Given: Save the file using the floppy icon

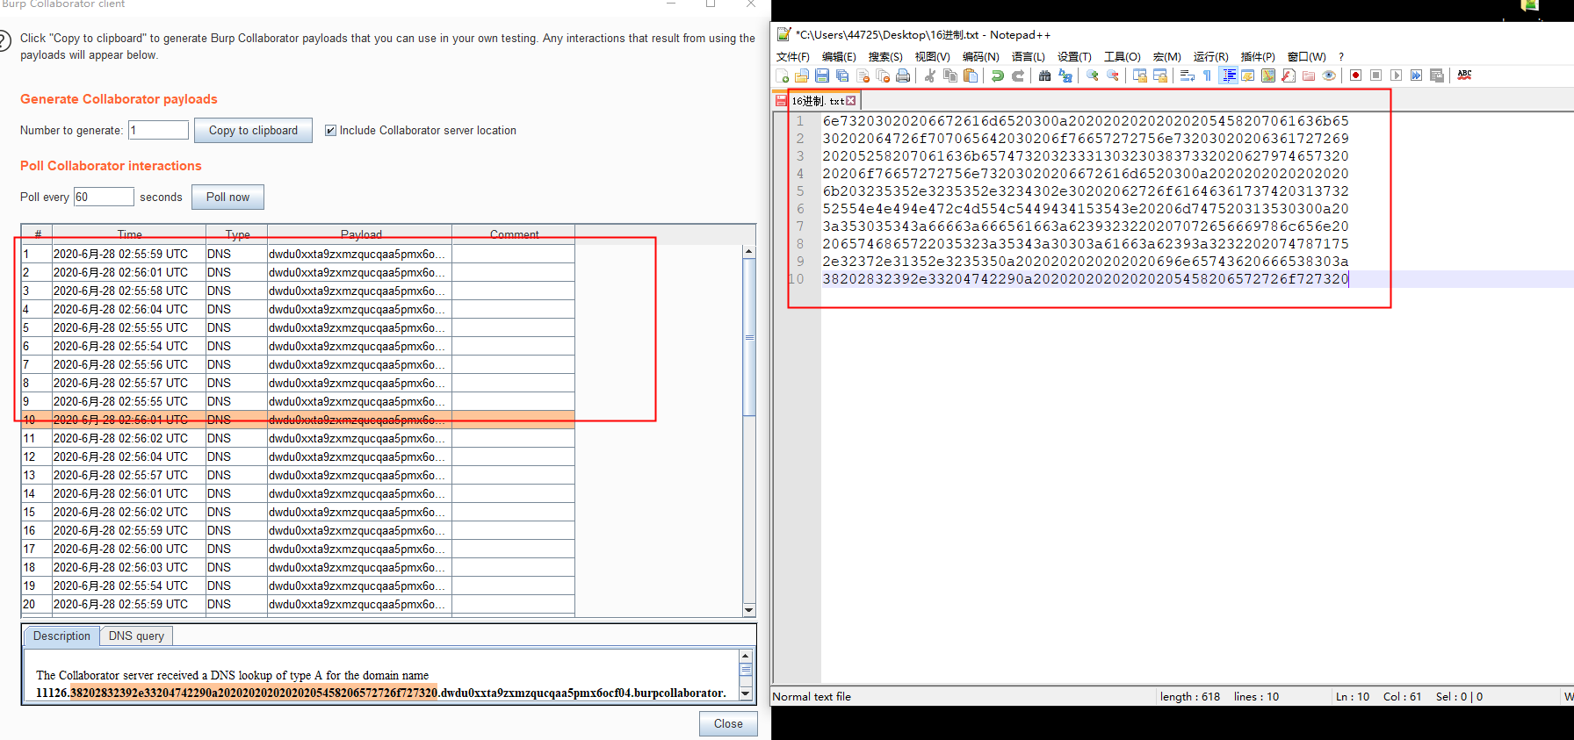Looking at the screenshot, I should (x=822, y=75).
